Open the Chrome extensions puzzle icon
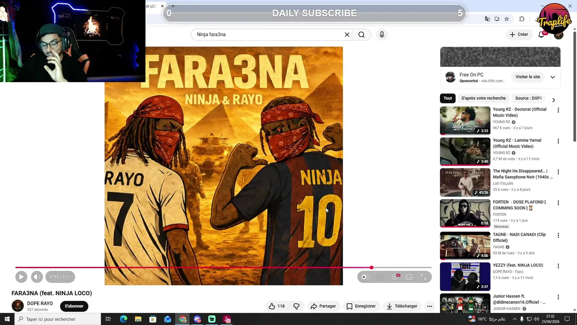 (x=522, y=19)
